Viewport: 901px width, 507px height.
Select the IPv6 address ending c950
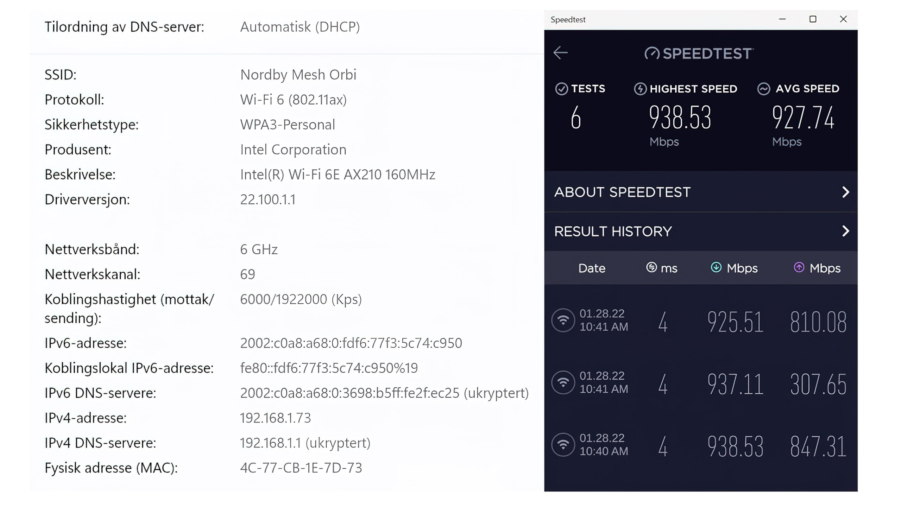351,343
